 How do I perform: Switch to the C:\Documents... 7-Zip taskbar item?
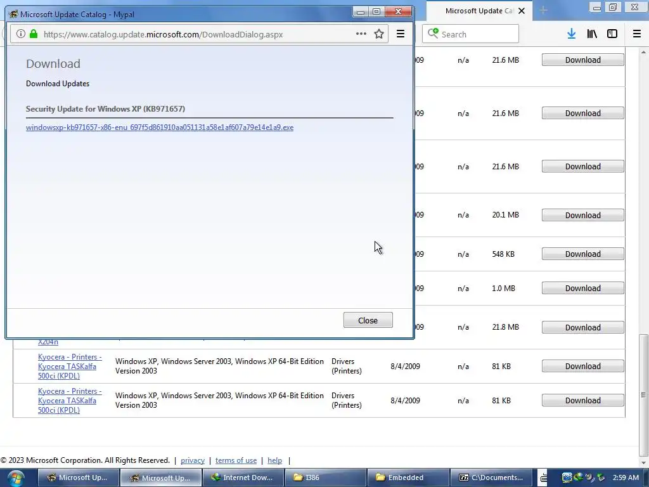[491, 478]
